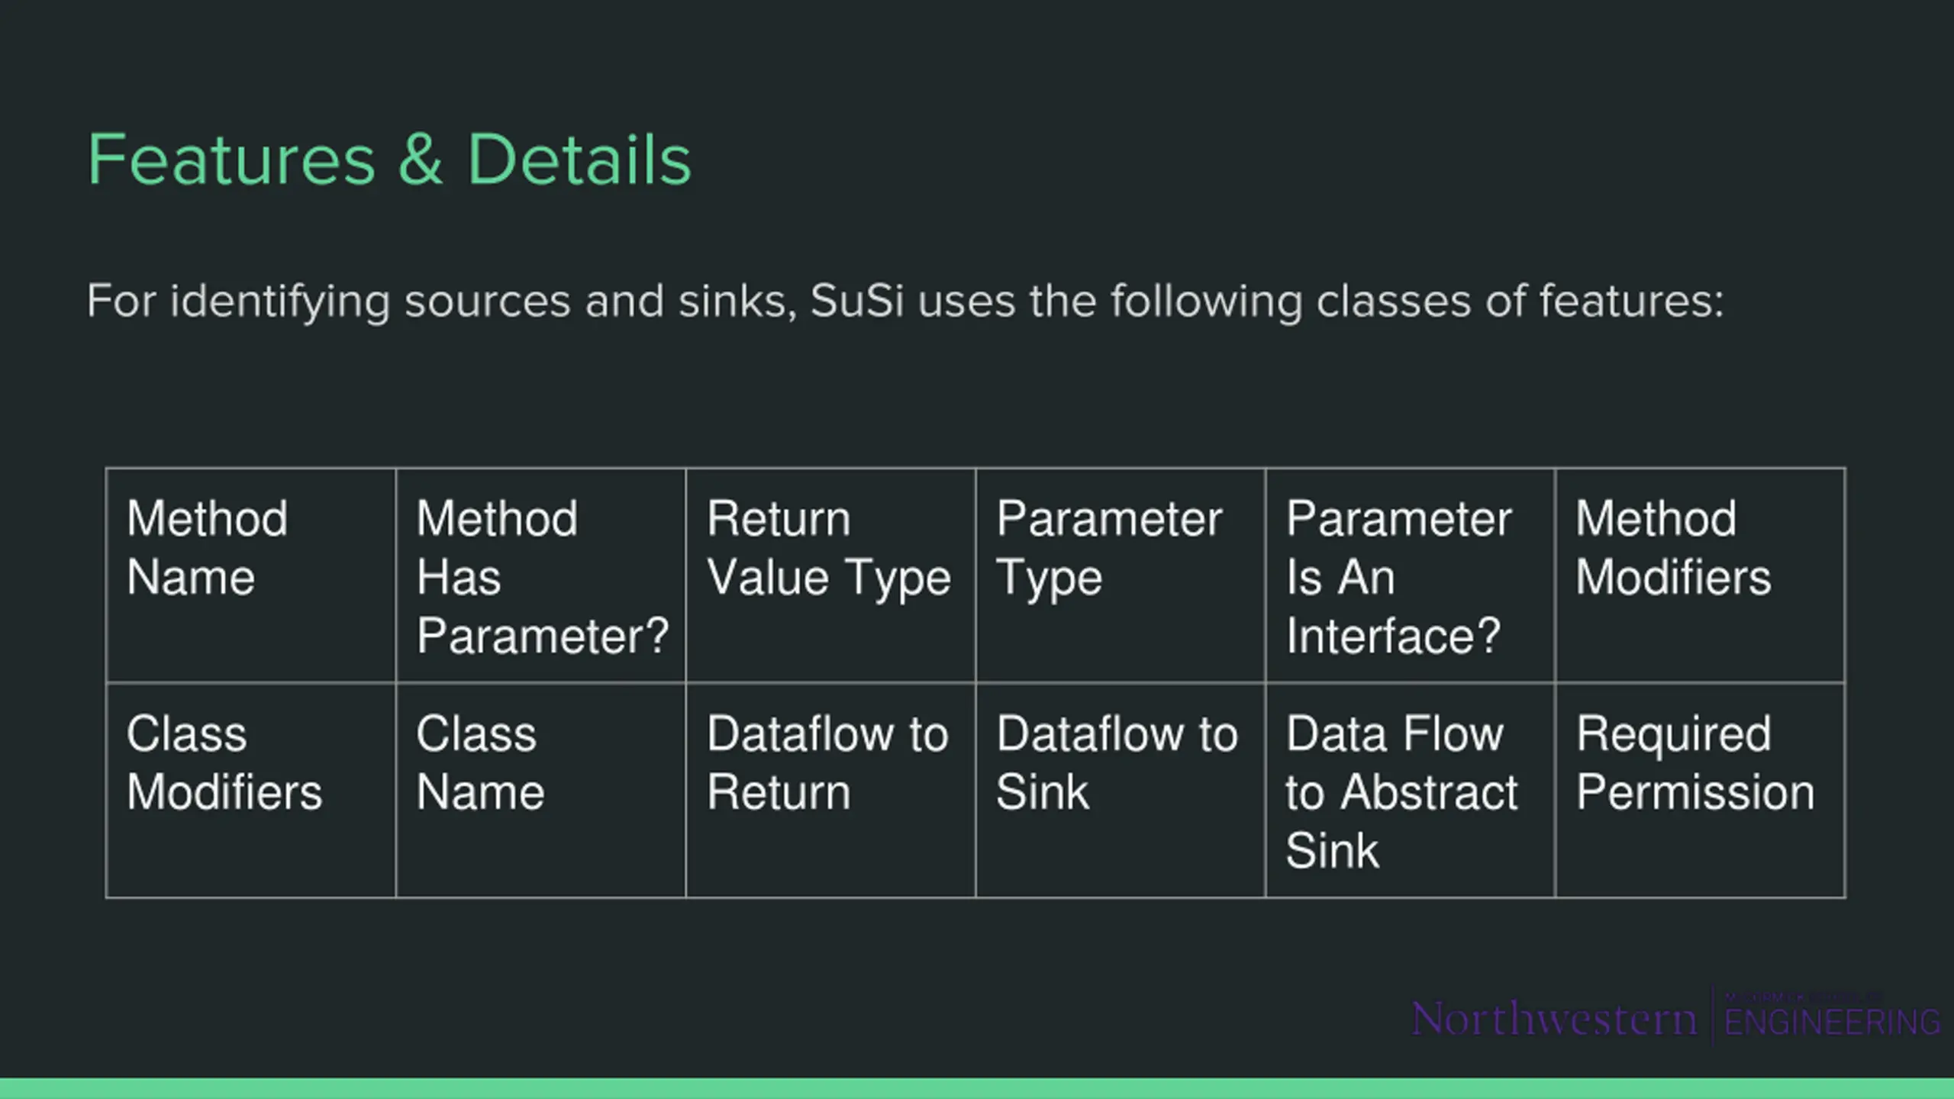Click the Return Value Type cell
This screenshot has height=1099, width=1954.
[831, 575]
